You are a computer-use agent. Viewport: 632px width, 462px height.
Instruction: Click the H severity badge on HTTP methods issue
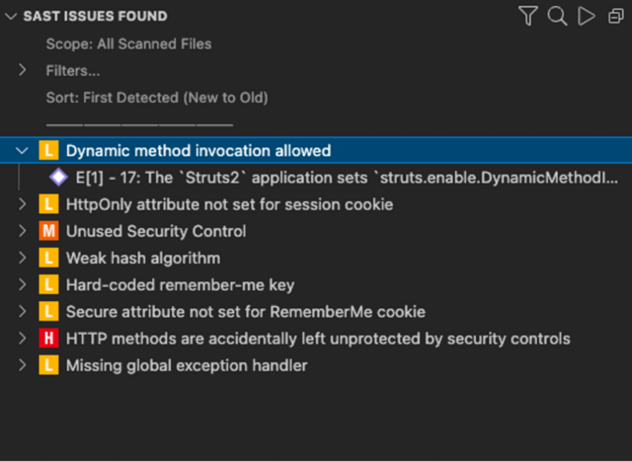[49, 338]
